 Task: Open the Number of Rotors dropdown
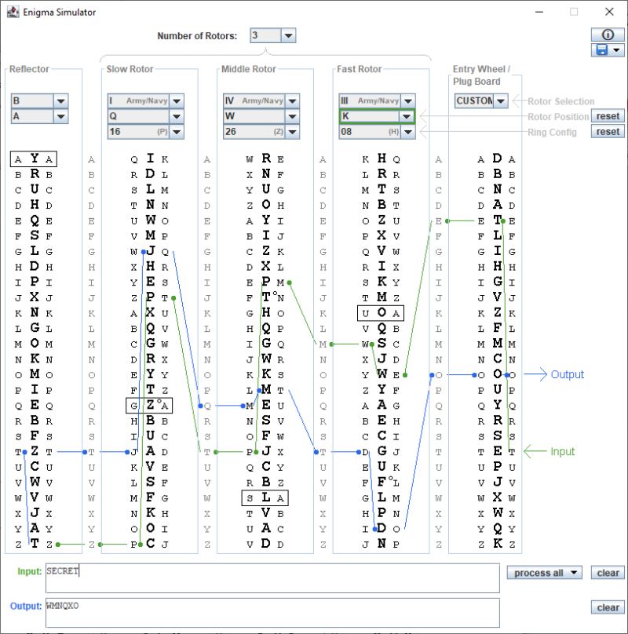coord(286,35)
